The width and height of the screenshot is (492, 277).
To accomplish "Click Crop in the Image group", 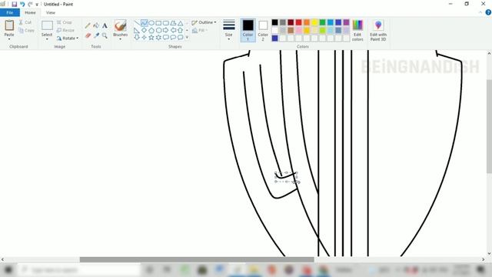I will point(65,22).
